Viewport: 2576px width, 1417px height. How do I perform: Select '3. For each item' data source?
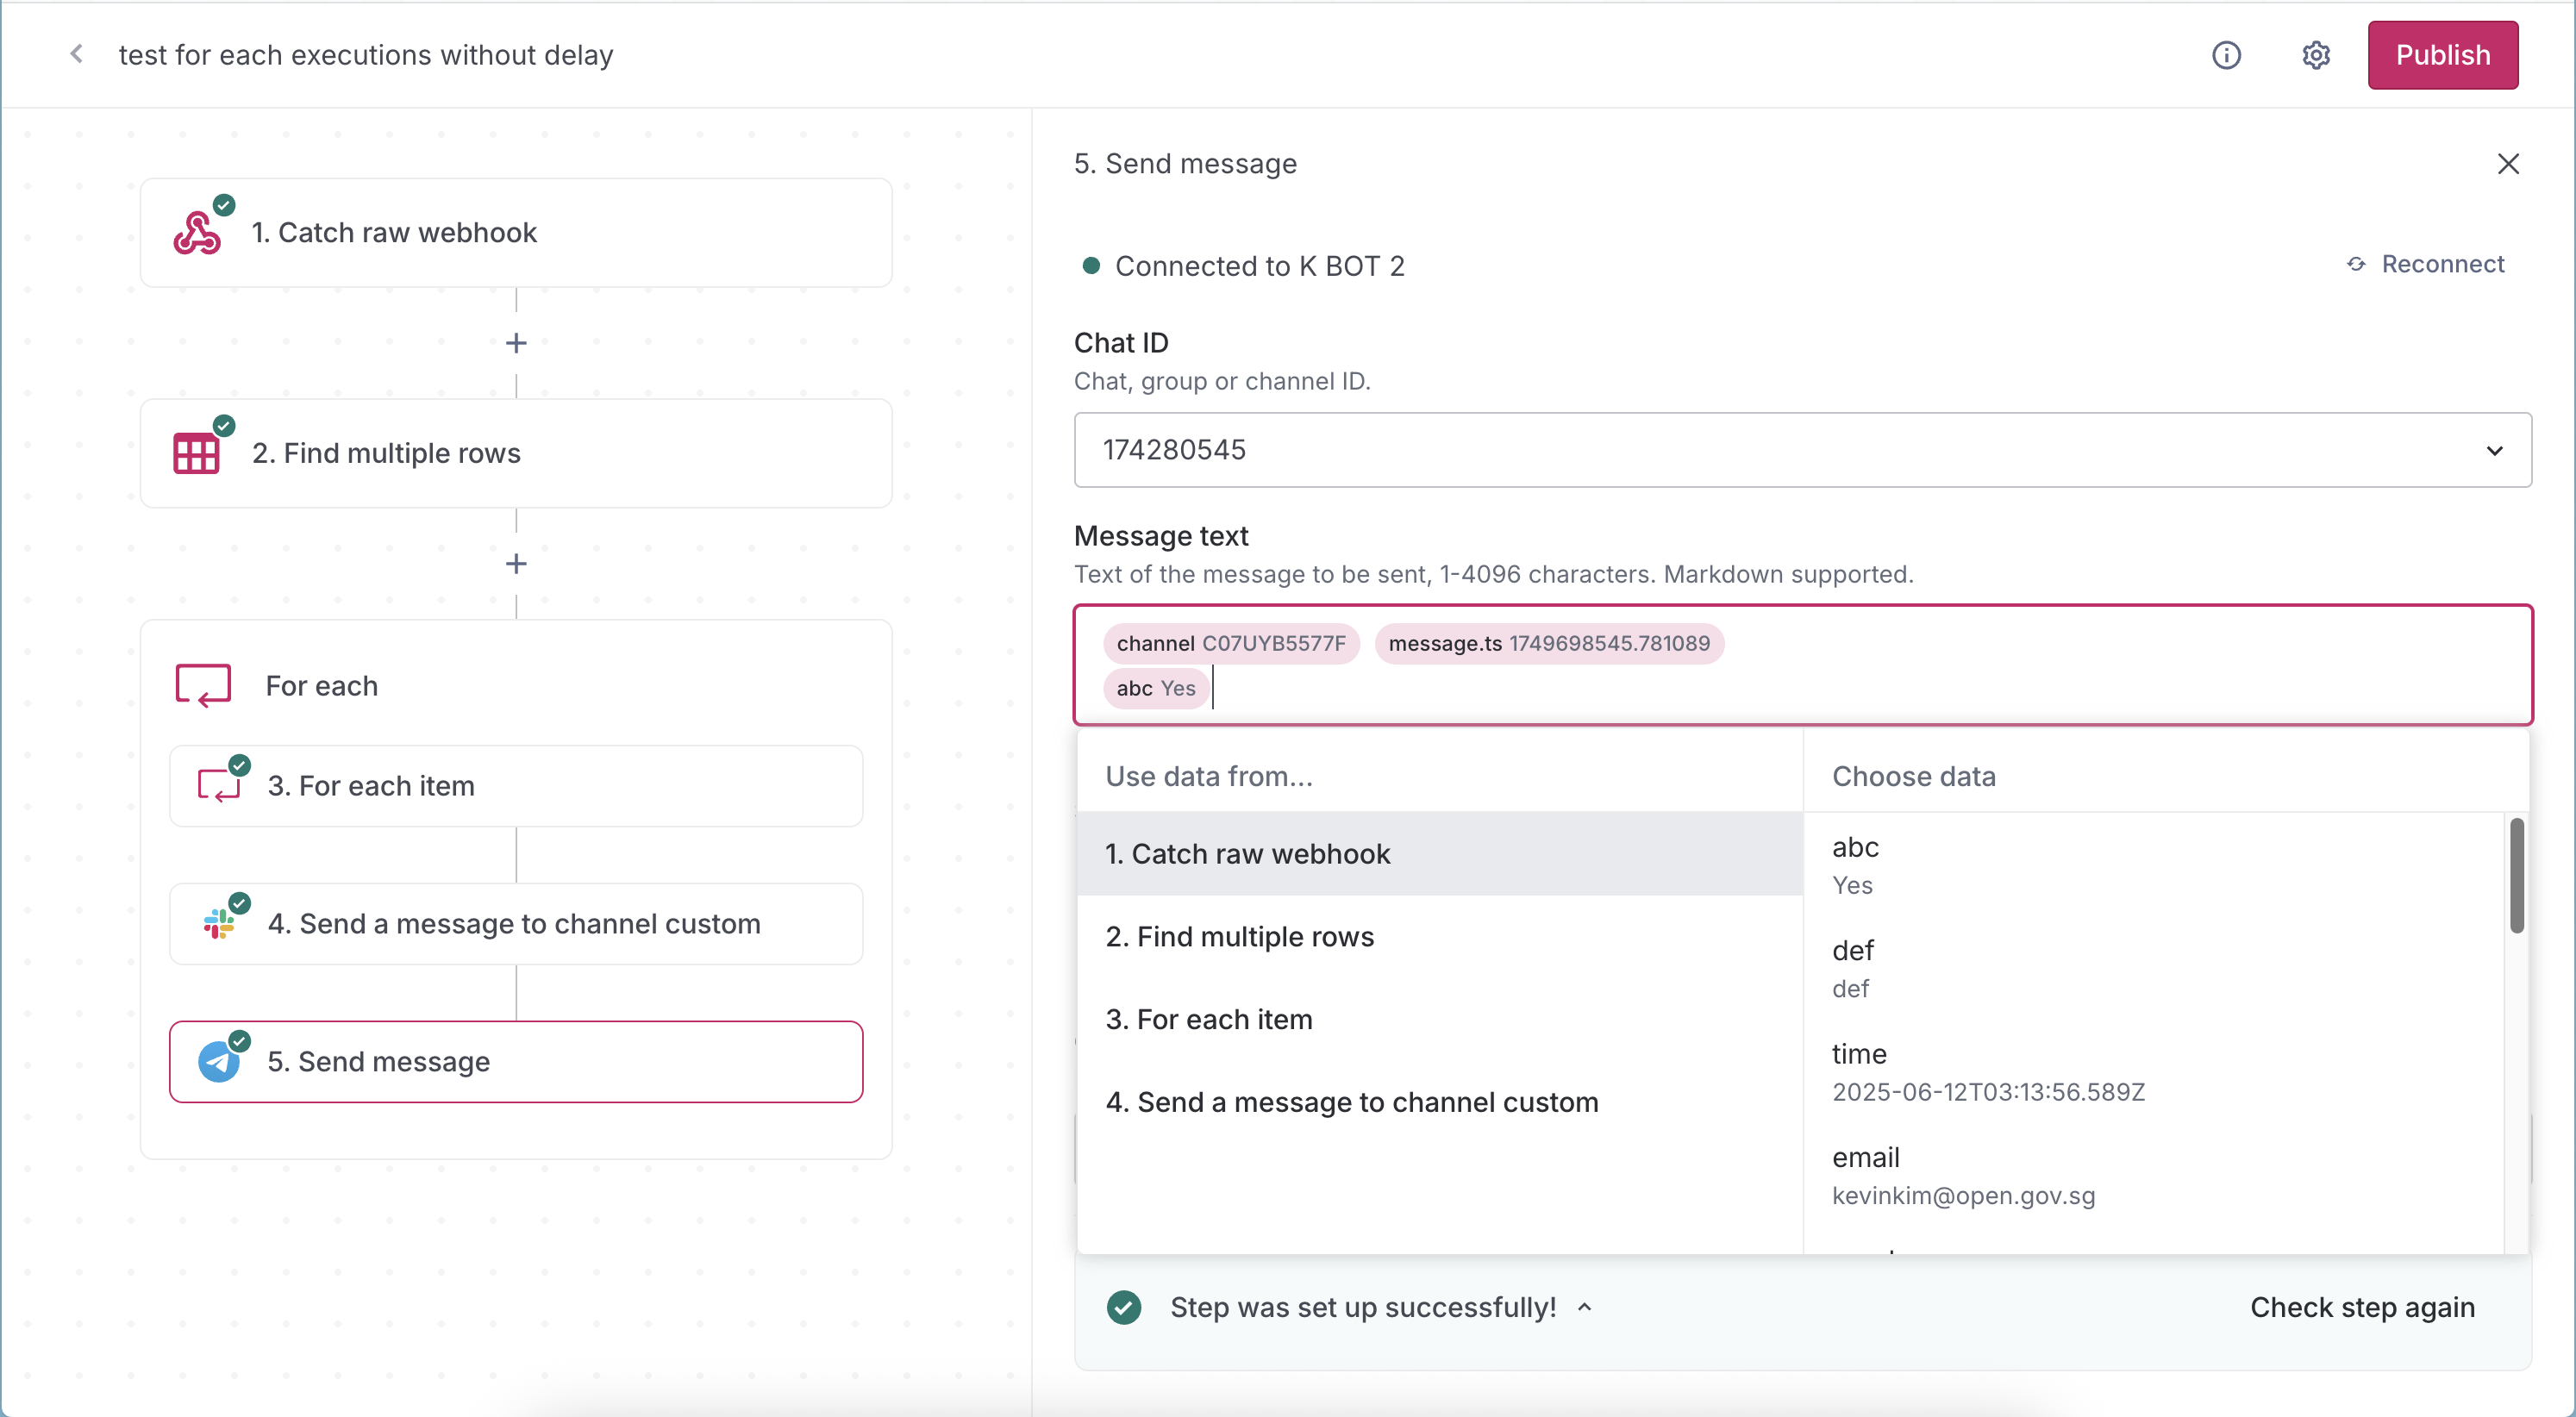(1209, 1020)
